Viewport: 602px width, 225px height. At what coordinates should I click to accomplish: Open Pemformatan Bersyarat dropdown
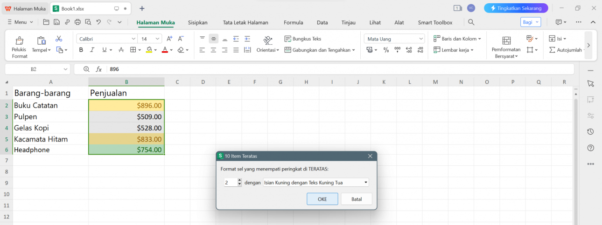click(x=506, y=53)
